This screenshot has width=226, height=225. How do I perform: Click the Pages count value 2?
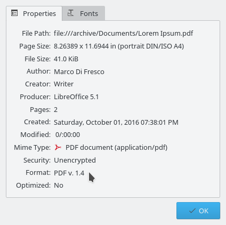click(x=55, y=110)
